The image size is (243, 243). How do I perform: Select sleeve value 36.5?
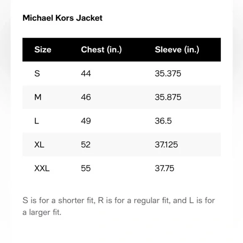point(163,121)
